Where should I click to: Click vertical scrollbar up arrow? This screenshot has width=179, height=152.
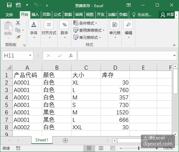click(x=175, y=66)
